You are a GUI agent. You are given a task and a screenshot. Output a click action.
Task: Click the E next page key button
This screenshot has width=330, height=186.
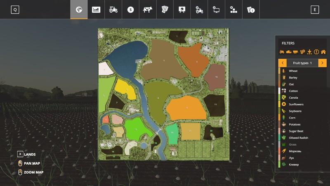[315, 9]
